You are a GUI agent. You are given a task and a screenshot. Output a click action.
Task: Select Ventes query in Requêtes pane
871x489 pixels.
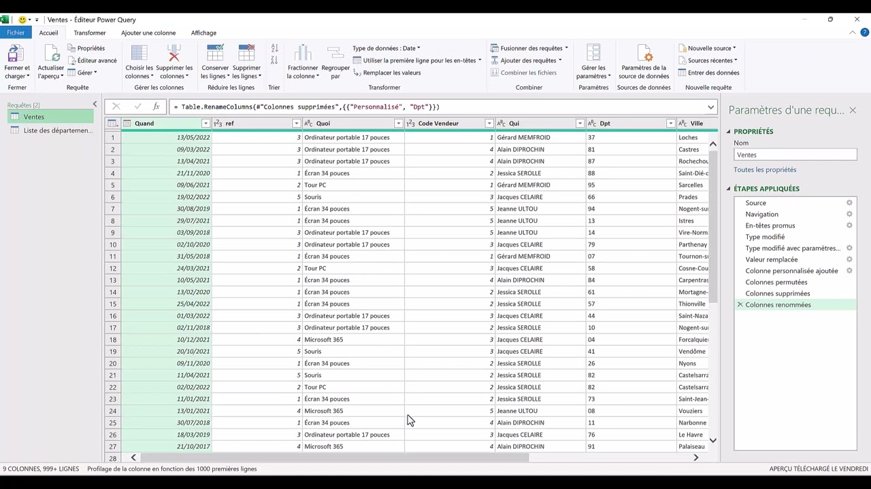coord(51,117)
